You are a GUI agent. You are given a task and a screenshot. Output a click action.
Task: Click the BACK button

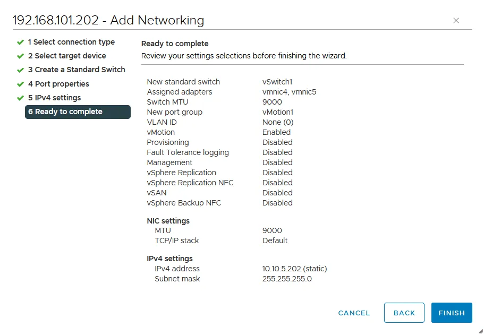pos(404,313)
